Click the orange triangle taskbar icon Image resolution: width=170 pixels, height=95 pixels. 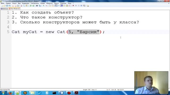pyautogui.click(x=25, y=93)
